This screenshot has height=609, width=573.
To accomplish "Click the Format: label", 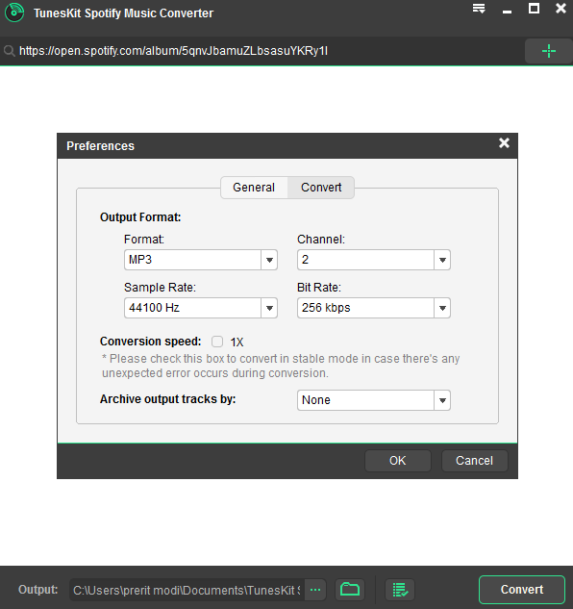I will pos(144,240).
